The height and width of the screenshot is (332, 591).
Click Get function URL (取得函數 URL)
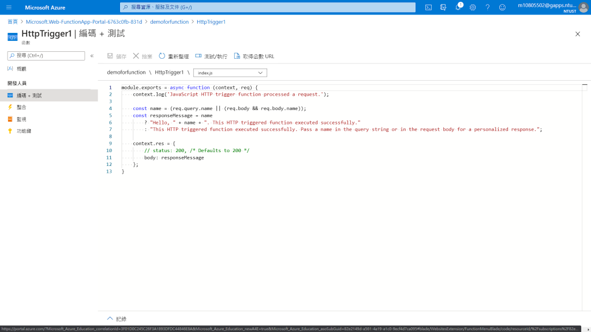coord(254,56)
